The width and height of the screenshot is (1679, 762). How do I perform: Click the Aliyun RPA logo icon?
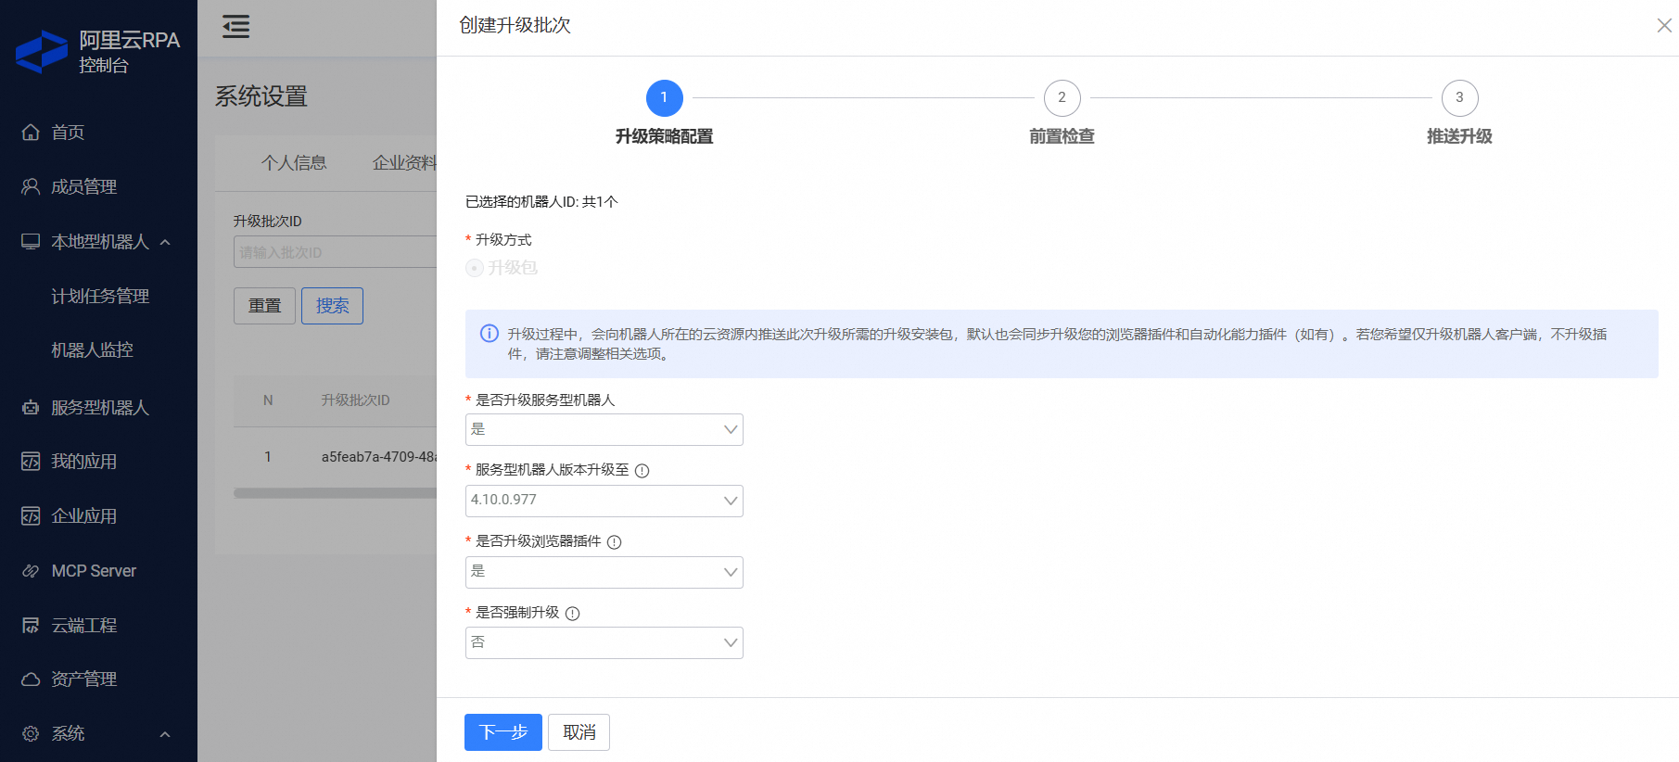coord(42,52)
